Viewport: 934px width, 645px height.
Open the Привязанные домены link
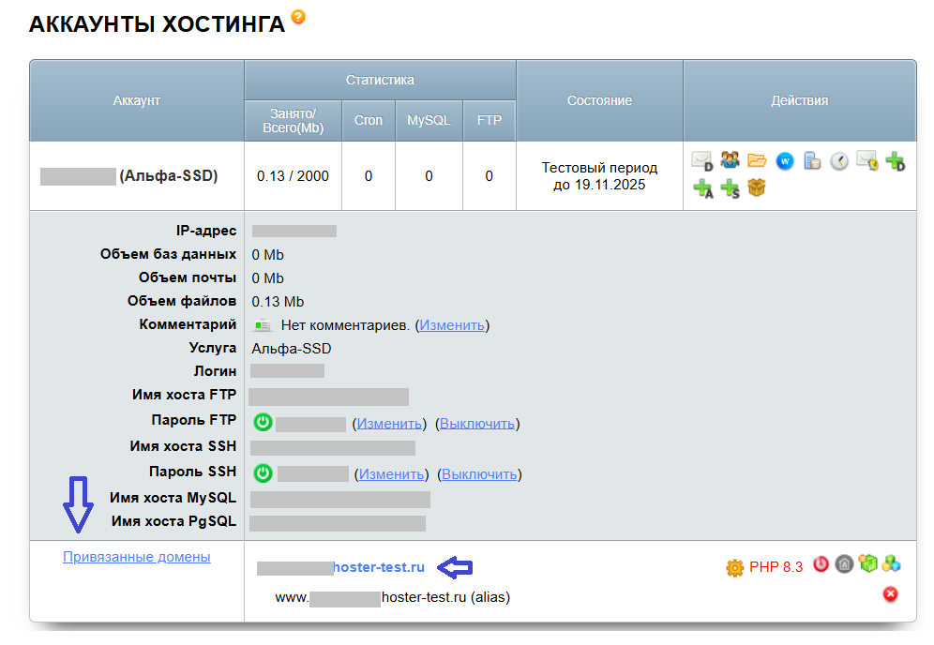point(136,557)
